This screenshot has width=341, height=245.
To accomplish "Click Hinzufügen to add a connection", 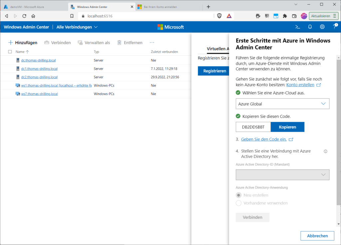I will pos(23,42).
